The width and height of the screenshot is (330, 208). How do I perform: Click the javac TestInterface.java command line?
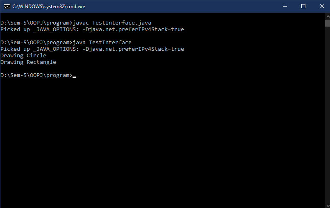pos(76,23)
